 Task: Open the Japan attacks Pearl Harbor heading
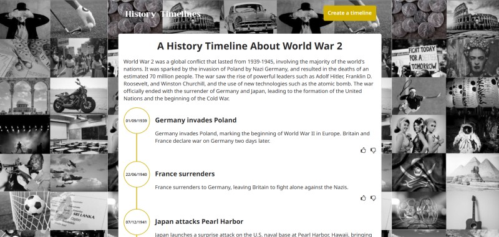click(199, 221)
